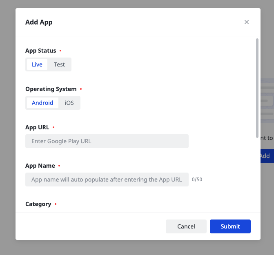Screen dimensions: 274x255
Task: Click the App Name field label
Action: tap(40, 166)
